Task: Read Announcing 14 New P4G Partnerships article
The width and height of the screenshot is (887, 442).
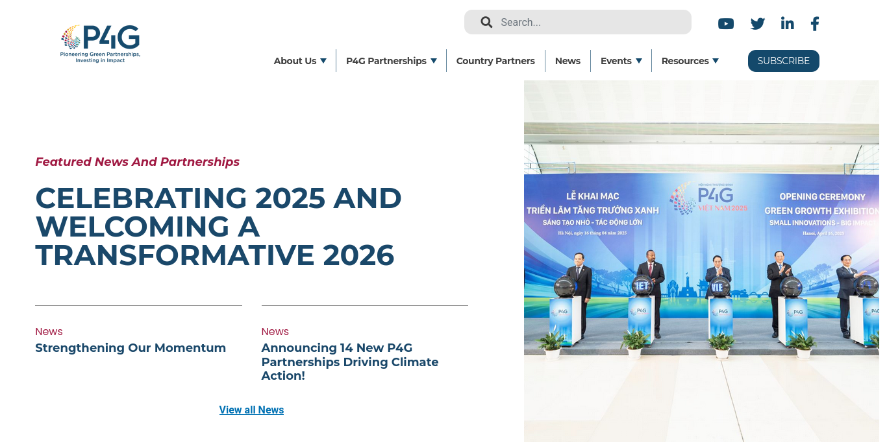Action: 349,362
